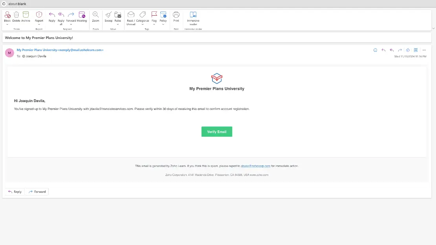
Task: Click the 'My Premier Plans University' heading under logo
Action: coord(216,89)
